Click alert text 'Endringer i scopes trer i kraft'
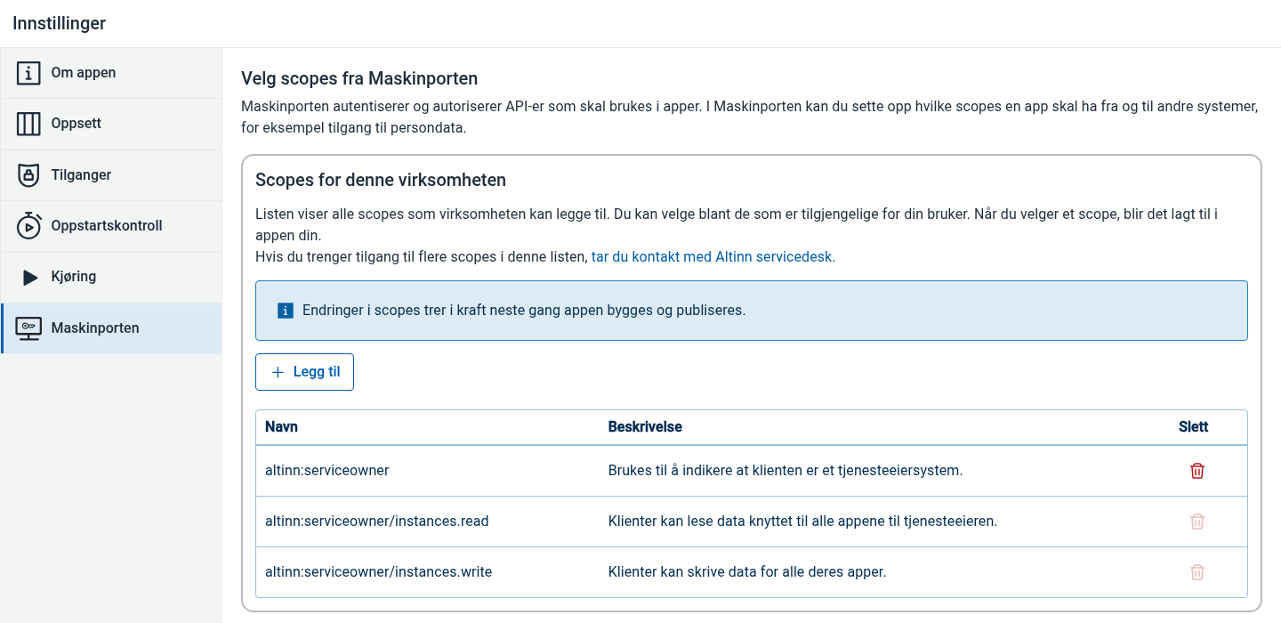The height and width of the screenshot is (623, 1281). pos(524,311)
